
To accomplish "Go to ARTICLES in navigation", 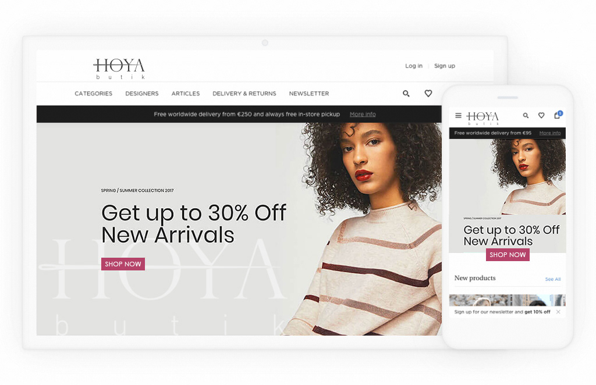I will (x=186, y=94).
